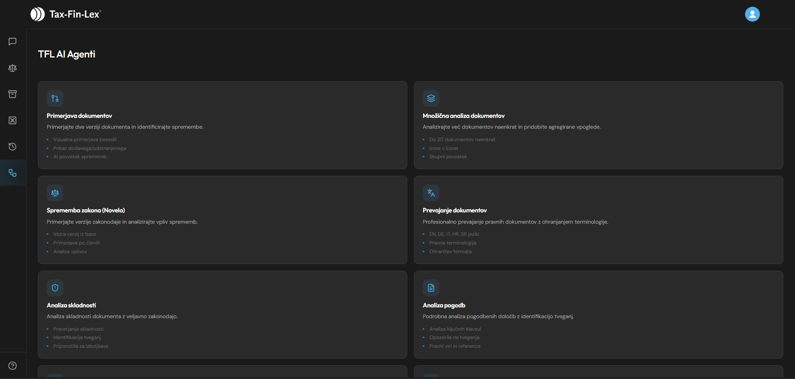Image resolution: width=795 pixels, height=379 pixels.
Task: Open the archive box sidebar icon
Action: pyautogui.click(x=13, y=94)
